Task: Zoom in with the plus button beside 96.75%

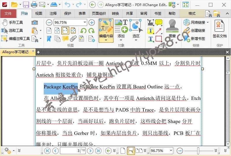Action: tap(92, 23)
